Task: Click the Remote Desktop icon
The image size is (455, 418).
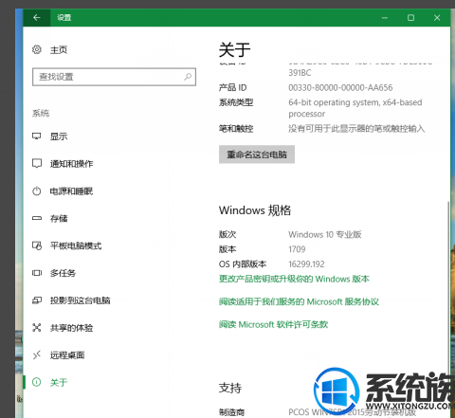Action: 37,354
